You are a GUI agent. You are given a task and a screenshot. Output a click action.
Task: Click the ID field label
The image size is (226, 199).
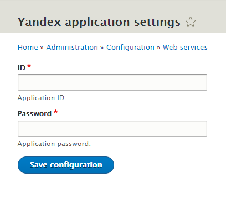click(22, 68)
